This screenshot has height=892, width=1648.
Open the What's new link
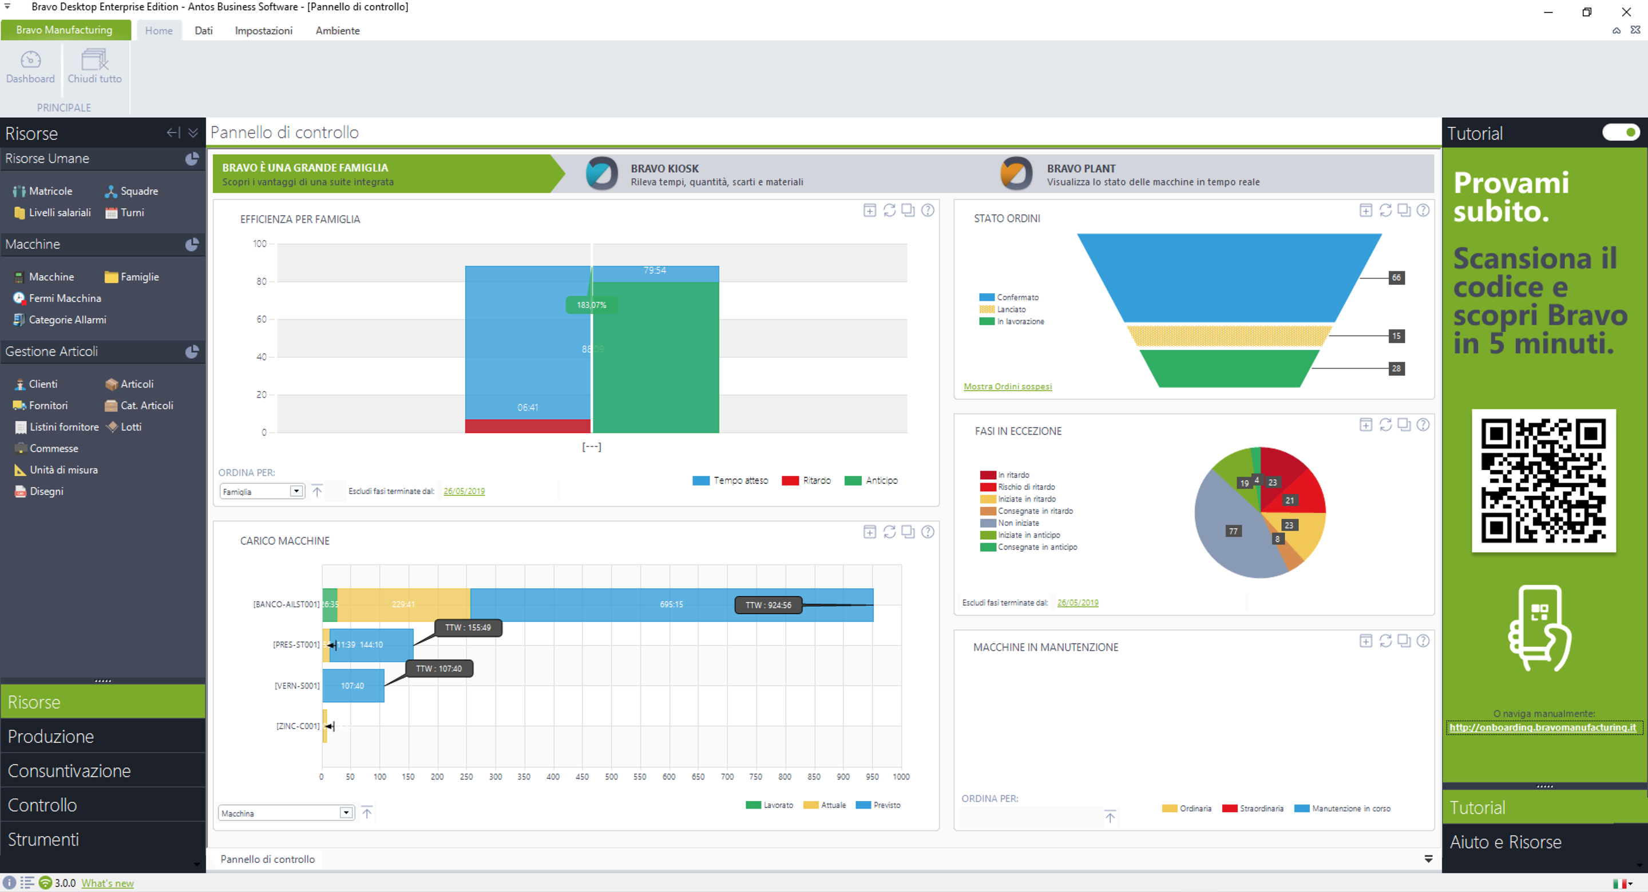pyautogui.click(x=108, y=883)
